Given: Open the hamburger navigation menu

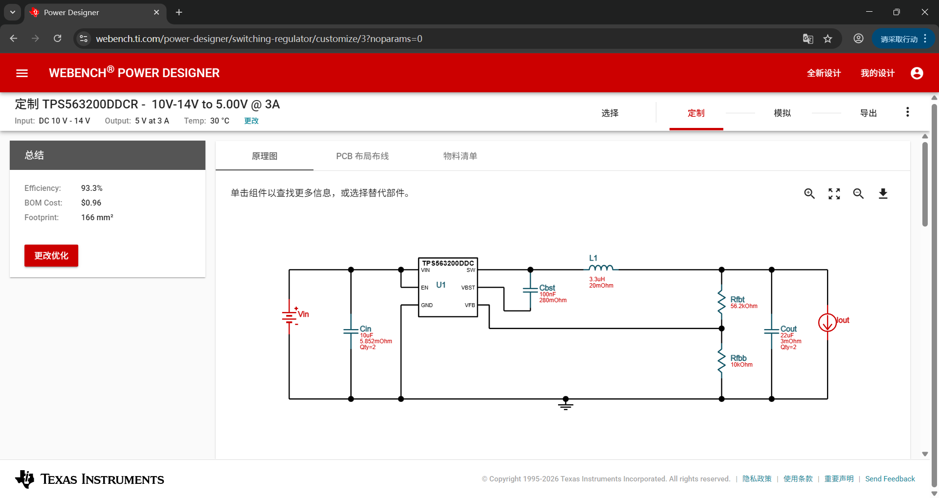Looking at the screenshot, I should tap(22, 73).
